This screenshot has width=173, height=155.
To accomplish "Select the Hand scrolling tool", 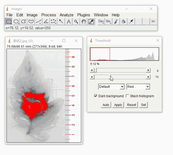I will pos(84,22).
